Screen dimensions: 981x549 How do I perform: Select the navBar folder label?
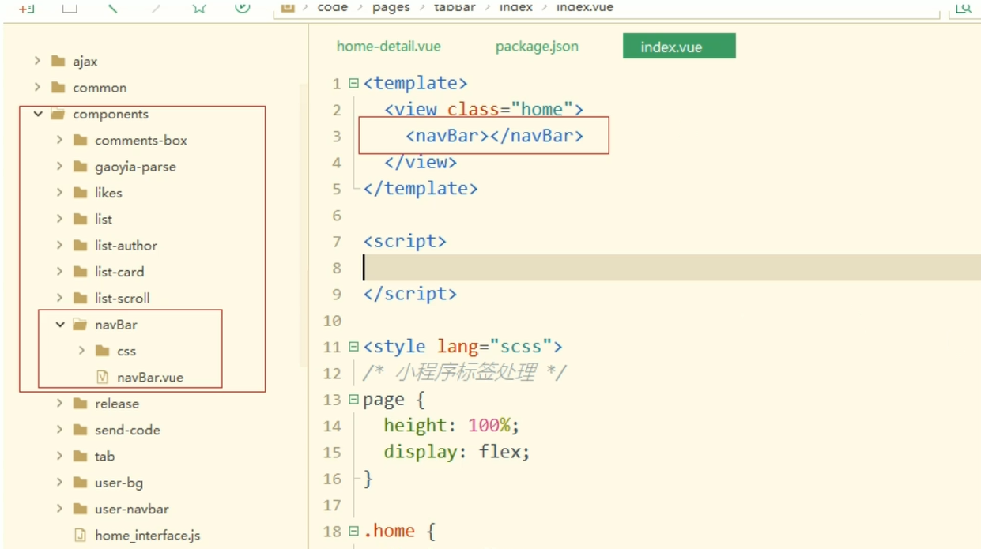click(x=116, y=325)
